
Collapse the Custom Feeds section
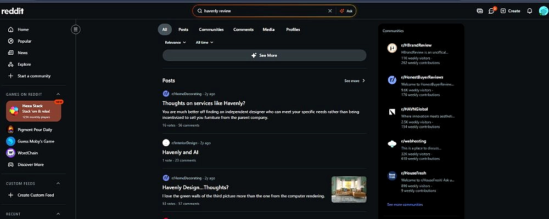(x=58, y=183)
